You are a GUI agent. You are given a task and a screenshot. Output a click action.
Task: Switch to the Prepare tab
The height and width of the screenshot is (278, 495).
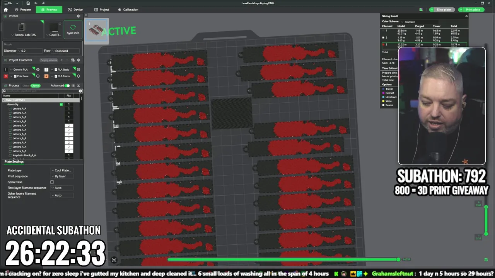click(23, 10)
